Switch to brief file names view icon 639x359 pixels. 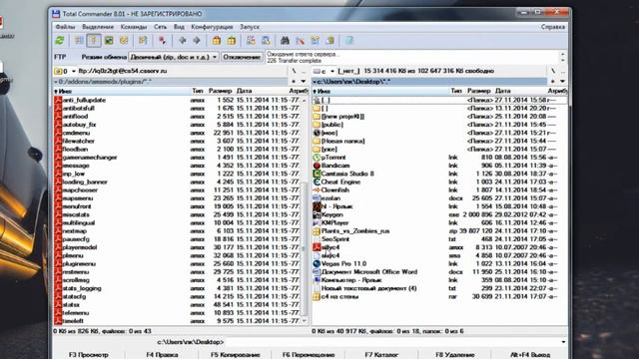pos(79,40)
